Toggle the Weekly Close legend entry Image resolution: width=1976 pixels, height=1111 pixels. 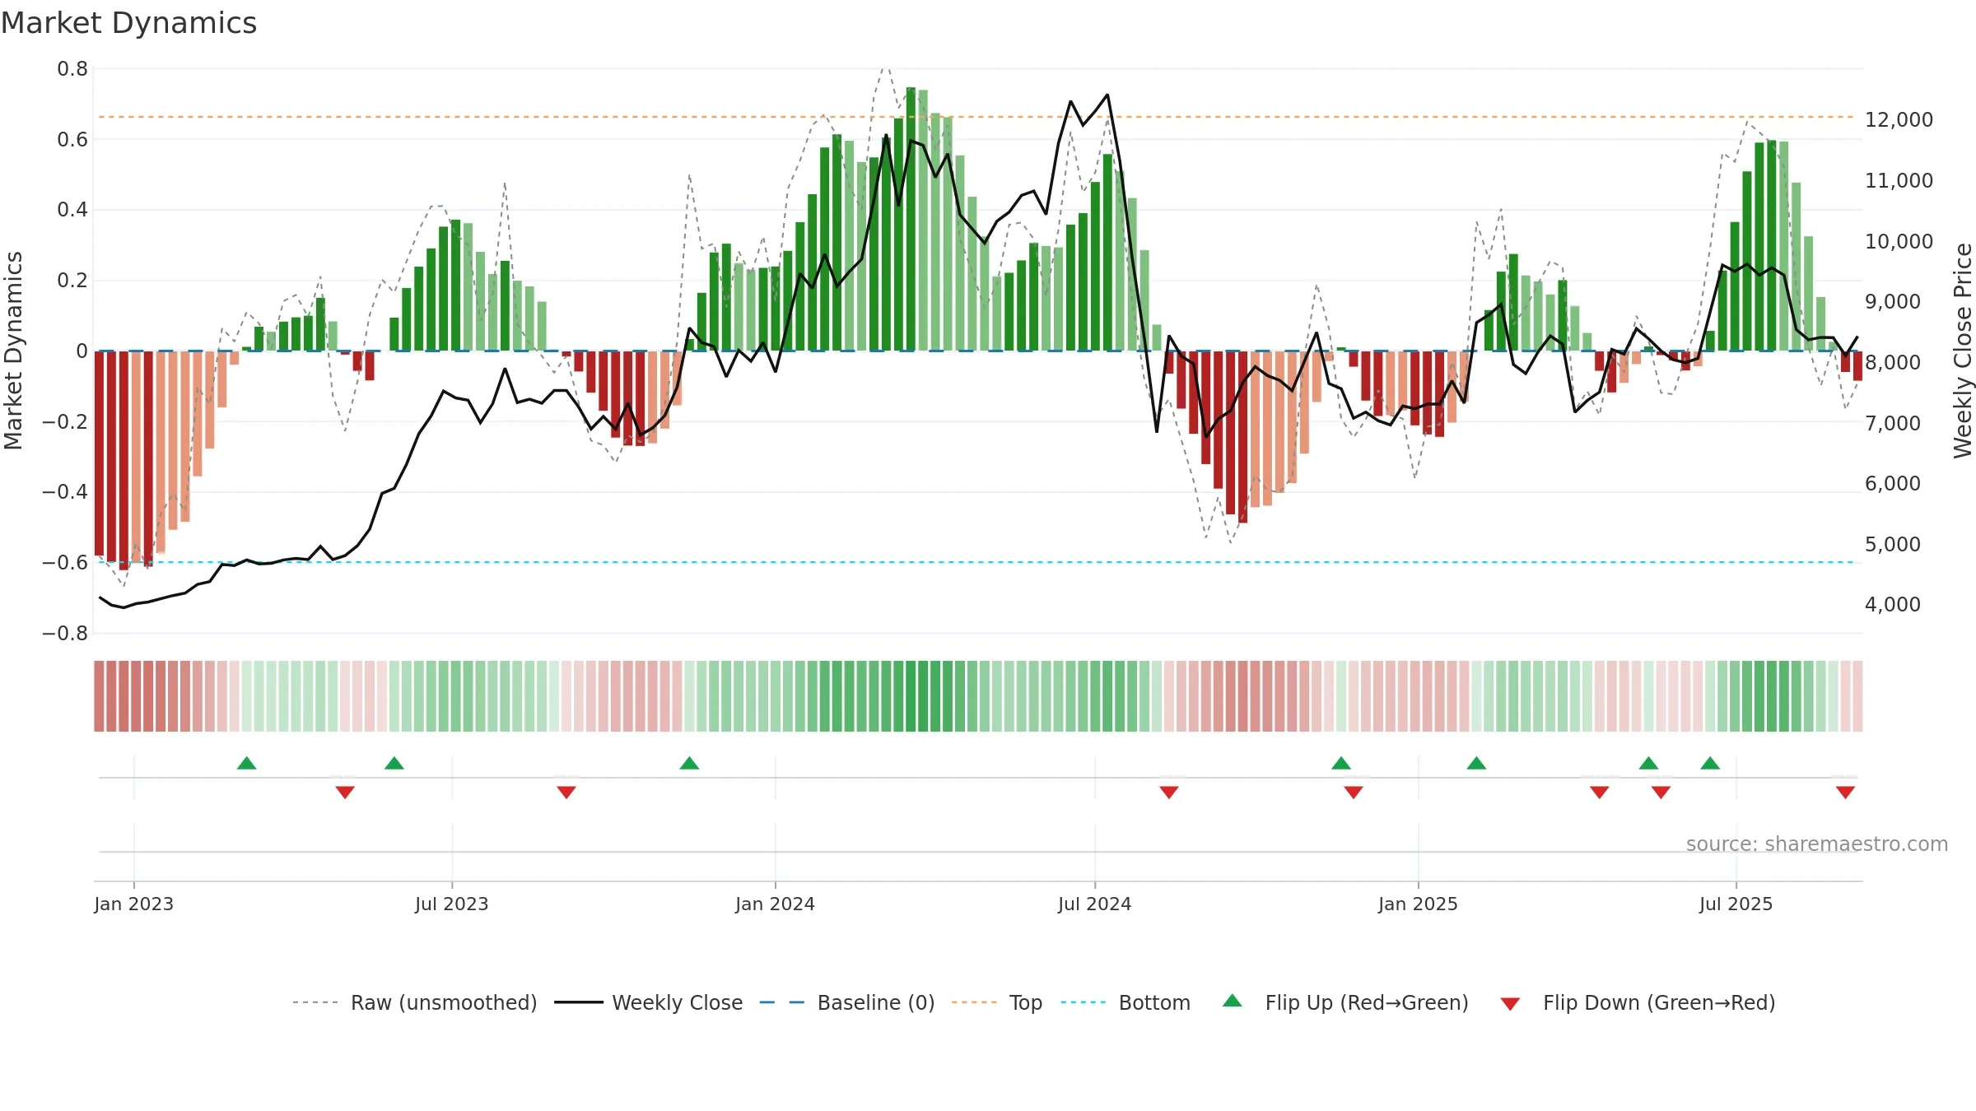649,1002
